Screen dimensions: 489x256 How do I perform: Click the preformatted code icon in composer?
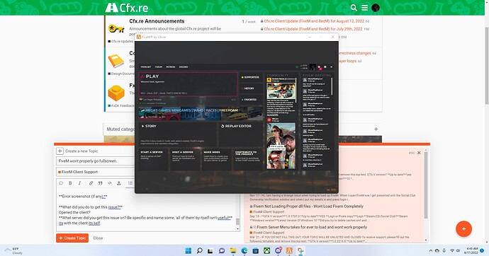pos(109,183)
